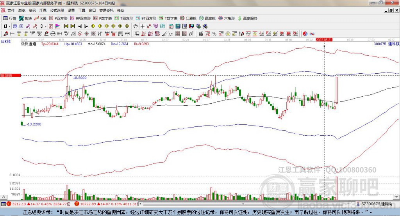Click the 节 solar-term icon
Screen dimensions: 400x216
point(155,26)
